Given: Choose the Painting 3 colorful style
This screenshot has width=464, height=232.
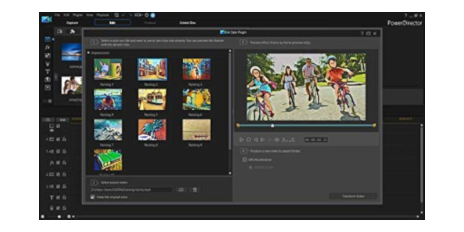Looking at the screenshot, I should pos(197,69).
